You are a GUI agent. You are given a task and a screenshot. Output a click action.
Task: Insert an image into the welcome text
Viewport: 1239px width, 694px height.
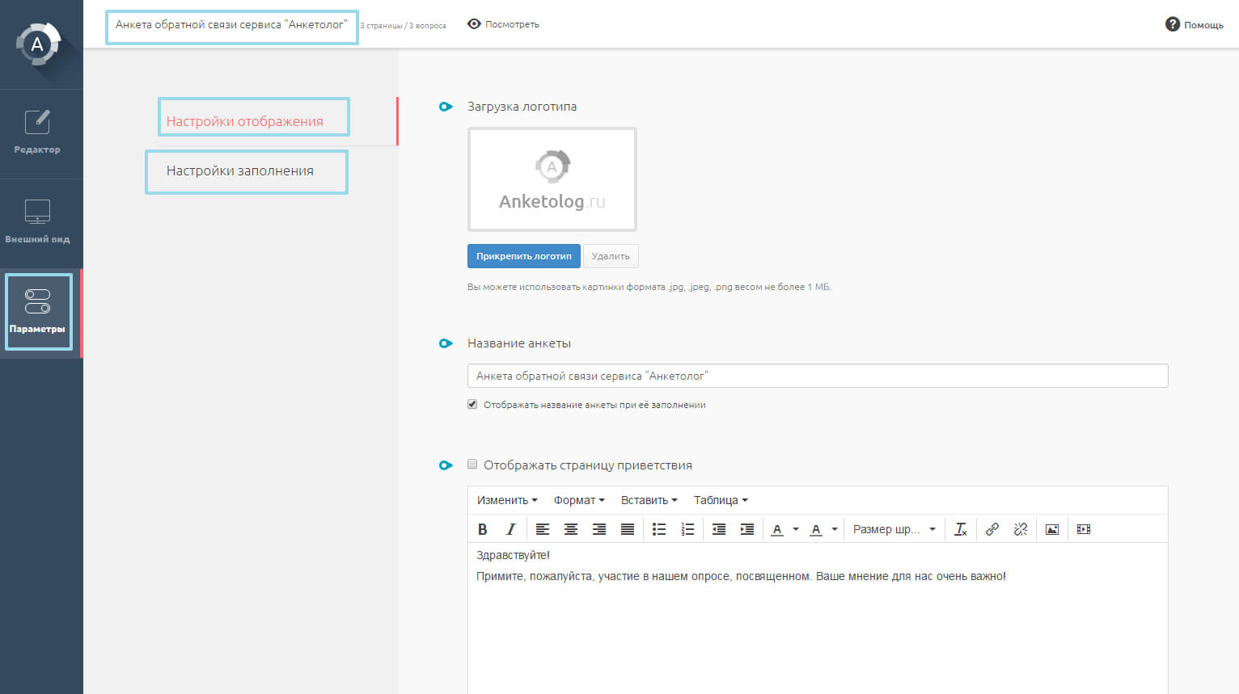pos(1052,529)
